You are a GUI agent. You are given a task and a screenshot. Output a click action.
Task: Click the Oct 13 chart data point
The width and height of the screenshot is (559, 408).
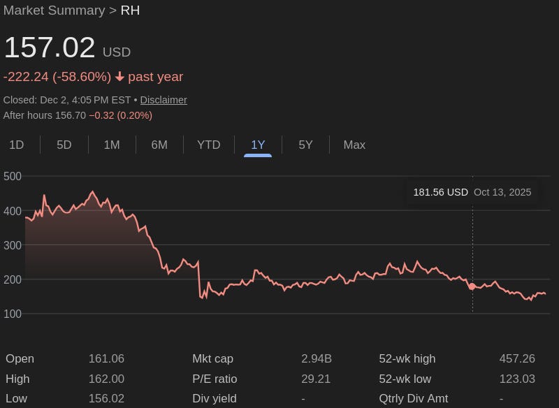click(472, 286)
